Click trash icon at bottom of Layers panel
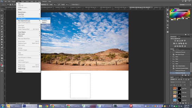This screenshot has width=192, height=108. click(188, 103)
